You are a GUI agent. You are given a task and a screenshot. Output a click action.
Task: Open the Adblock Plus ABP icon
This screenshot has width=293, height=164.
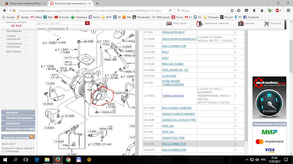(277, 11)
